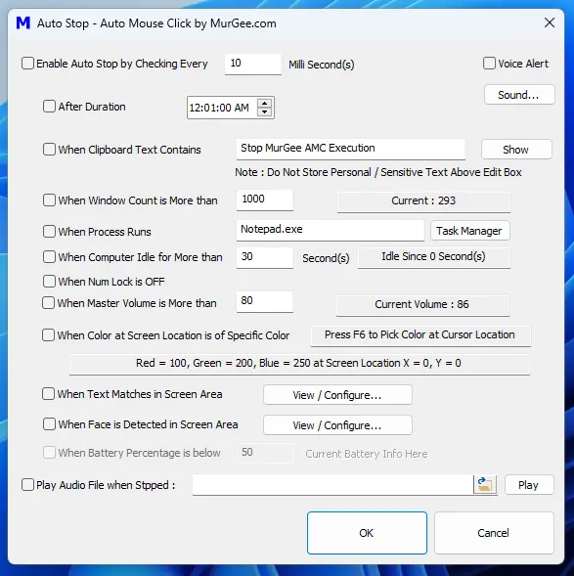Enable When Face is Detected in Screen Area
The image size is (574, 576).
coord(49,424)
